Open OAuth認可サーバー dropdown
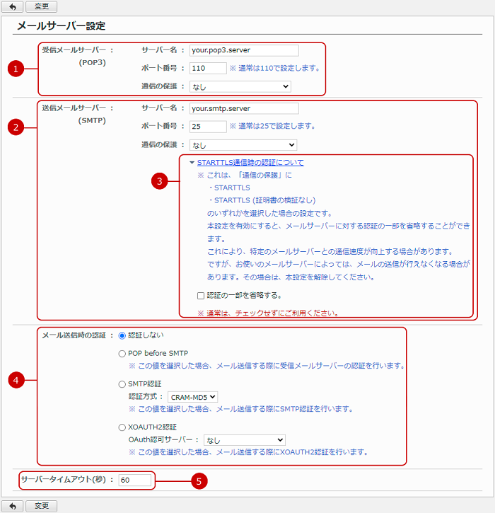 [245, 440]
